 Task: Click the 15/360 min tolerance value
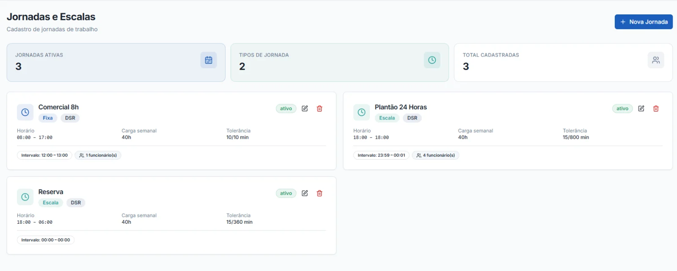tap(239, 222)
